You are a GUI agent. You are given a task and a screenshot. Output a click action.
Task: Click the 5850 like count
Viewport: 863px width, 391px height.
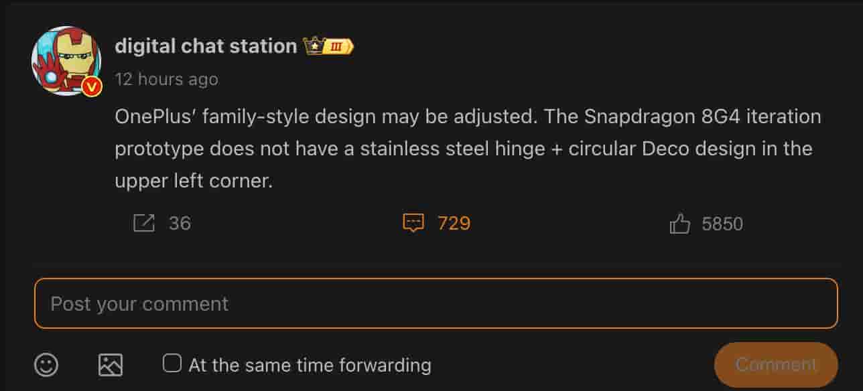click(722, 224)
